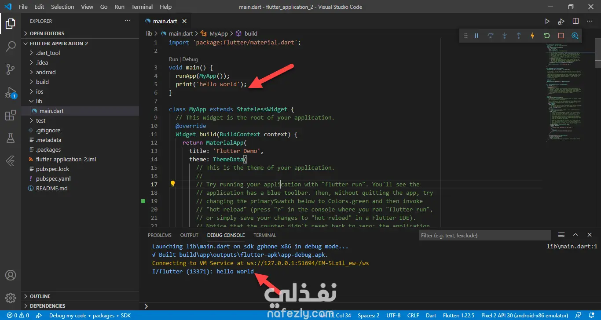The width and height of the screenshot is (601, 320).
Task: Click the Debug code lens above main()
Action: [190, 59]
